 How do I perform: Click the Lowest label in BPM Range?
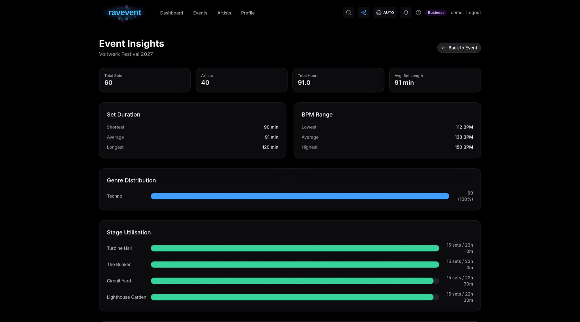pyautogui.click(x=309, y=127)
